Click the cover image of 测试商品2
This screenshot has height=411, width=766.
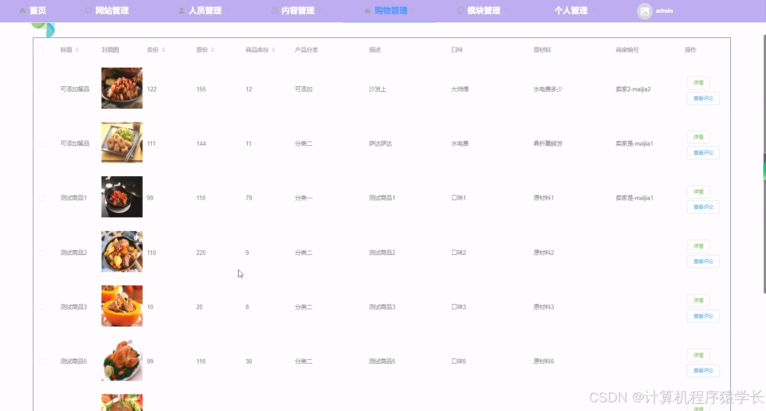122,252
